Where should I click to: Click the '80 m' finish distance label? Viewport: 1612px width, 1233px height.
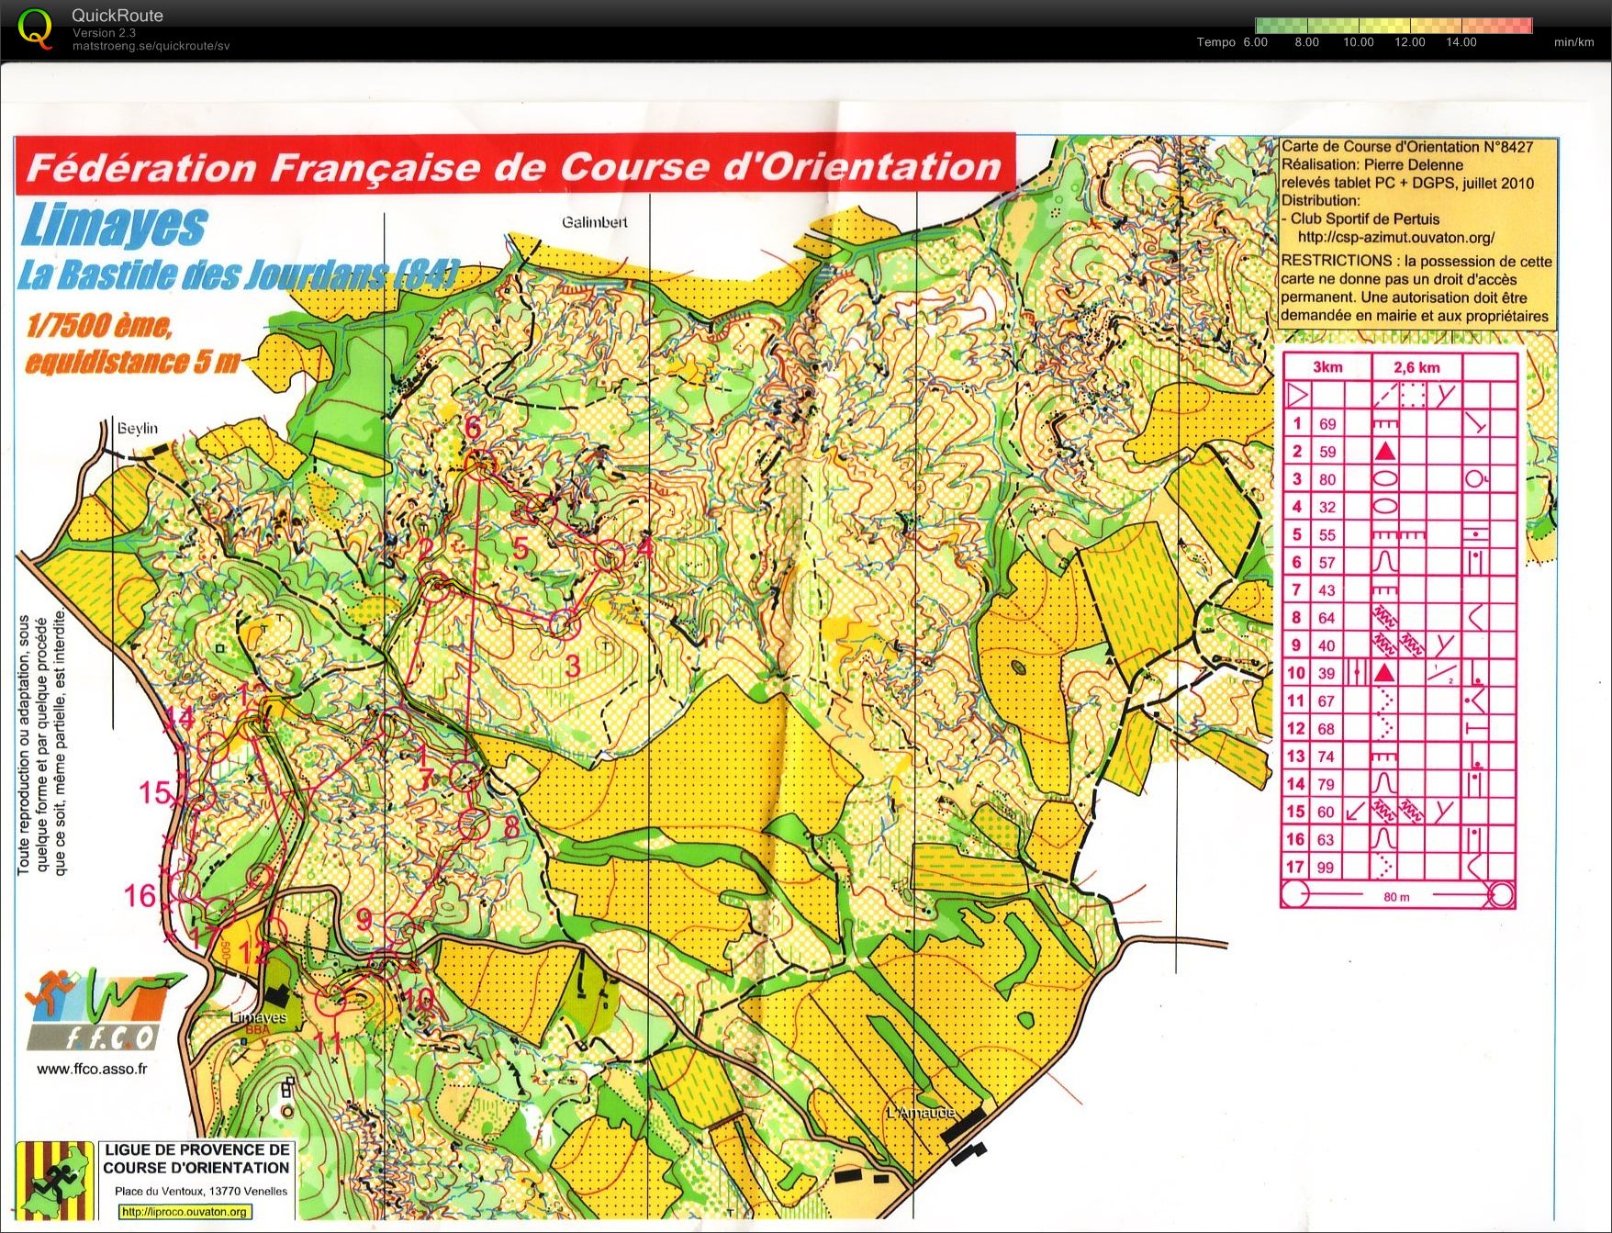[x=1396, y=897]
